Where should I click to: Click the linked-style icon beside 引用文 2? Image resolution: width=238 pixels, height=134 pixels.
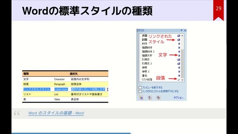tap(178, 63)
